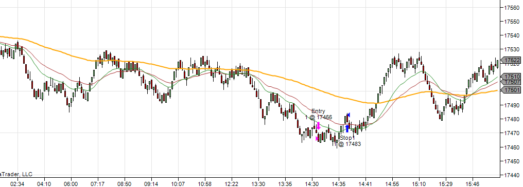The image size is (523, 187).
Task: Click the 10:58 time axis label
Action: click(204, 184)
